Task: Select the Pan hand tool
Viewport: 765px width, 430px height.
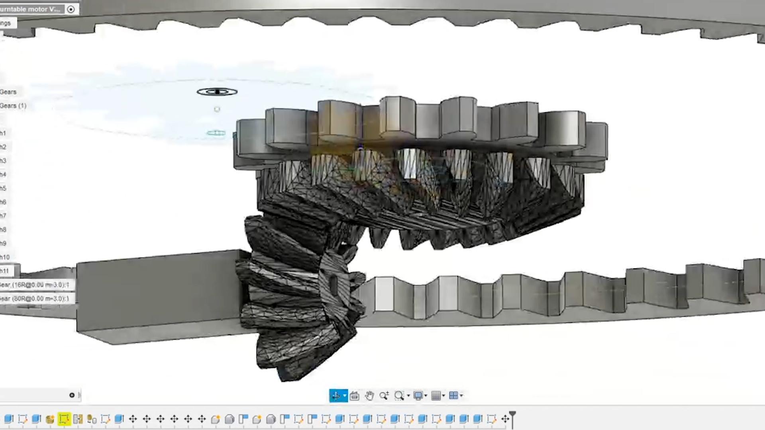Action: pyautogui.click(x=369, y=396)
